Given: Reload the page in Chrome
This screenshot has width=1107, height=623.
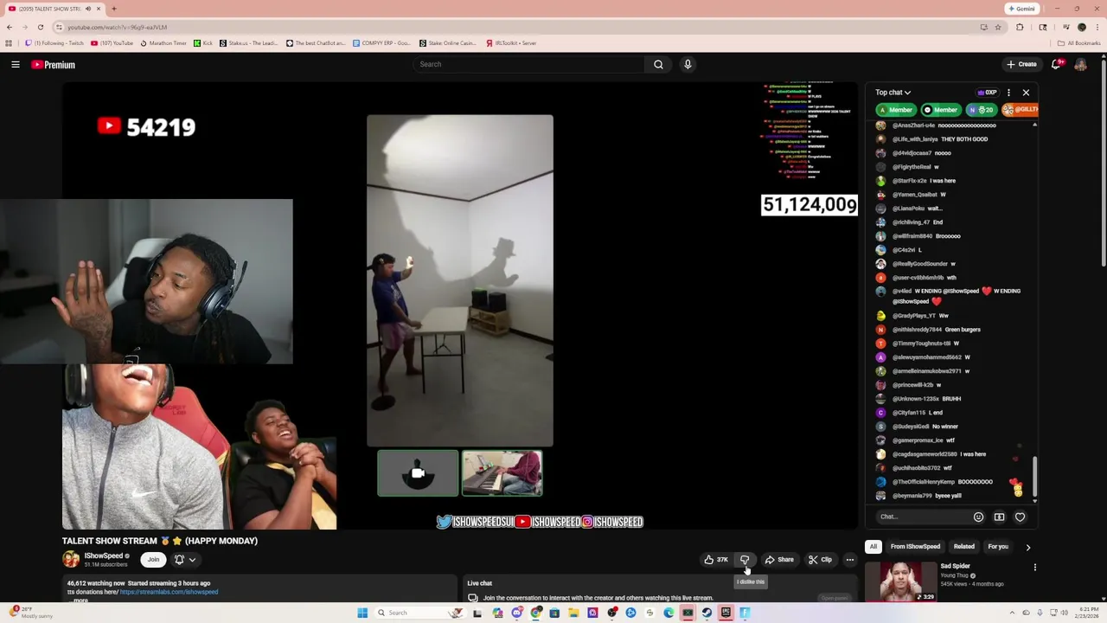Looking at the screenshot, I should tap(41, 27).
